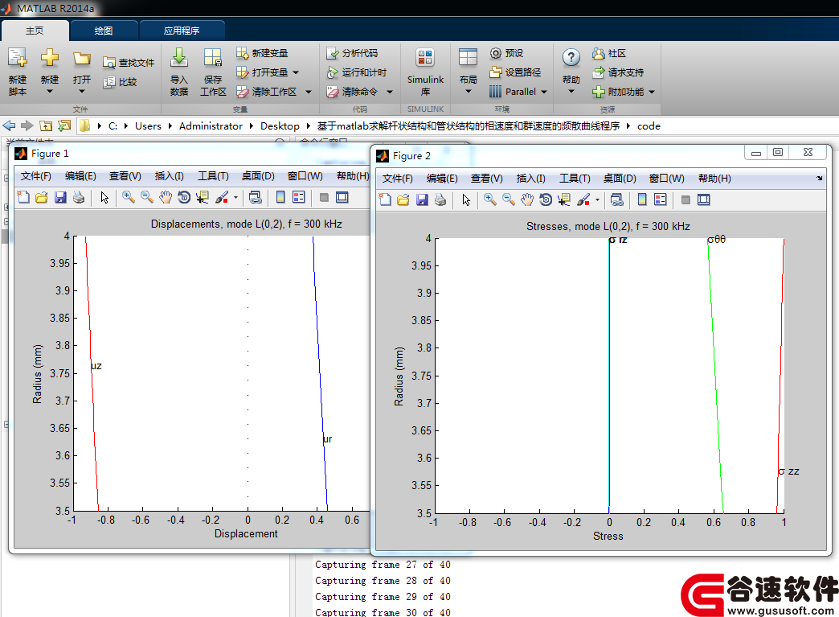Screen dimensions: 839x617
Task: Switch to the 应用程序 (Apps) tab
Action: click(x=182, y=31)
